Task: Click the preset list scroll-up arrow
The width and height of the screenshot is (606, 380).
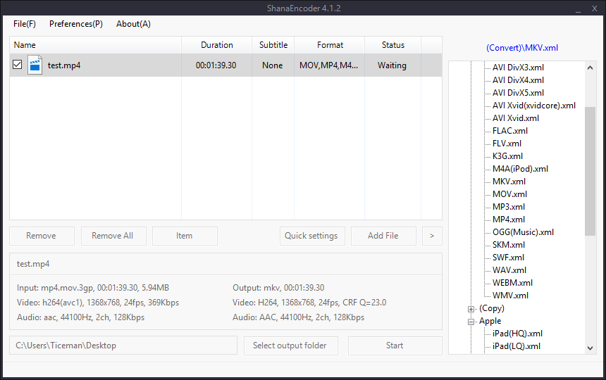Action: pos(590,68)
